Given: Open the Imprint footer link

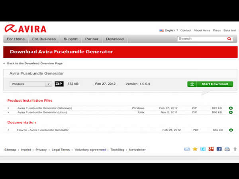Looking at the screenshot, I should click(x=26, y=150).
